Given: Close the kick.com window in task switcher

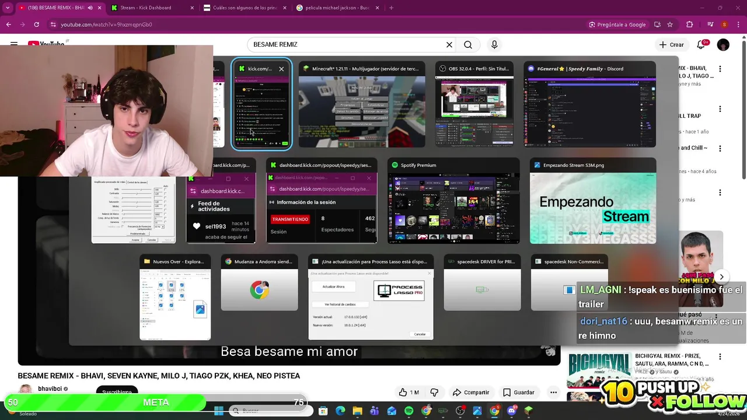Looking at the screenshot, I should [x=281, y=69].
